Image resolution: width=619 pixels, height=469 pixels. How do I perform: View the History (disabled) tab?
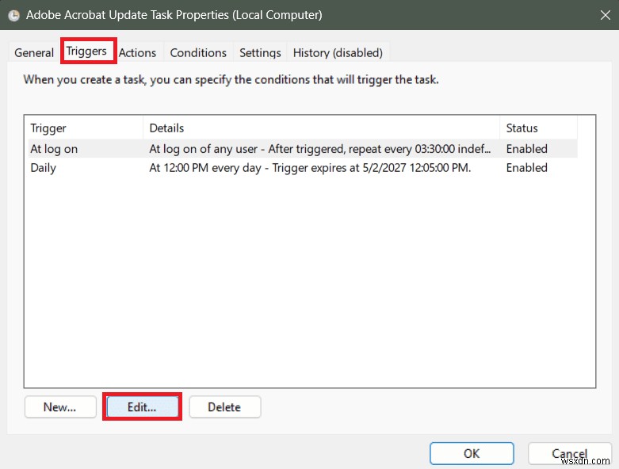[x=338, y=52]
